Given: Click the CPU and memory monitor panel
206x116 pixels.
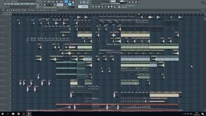Looking at the screenshot, I should coord(119,2).
